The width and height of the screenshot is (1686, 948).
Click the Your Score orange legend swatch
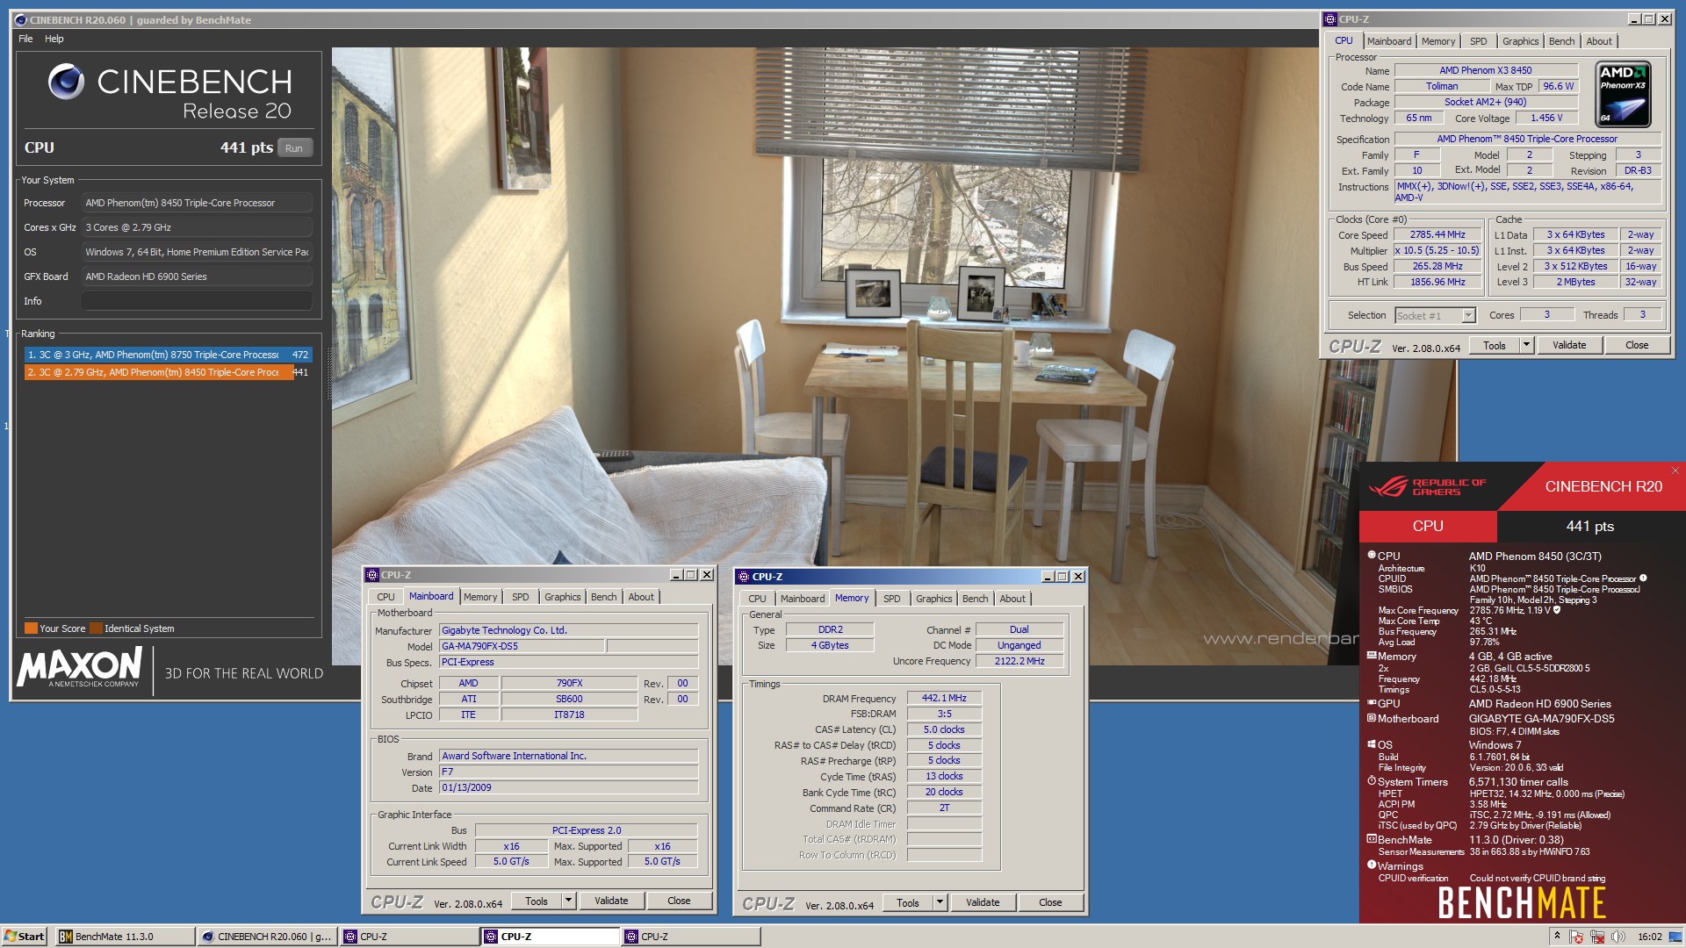[31, 628]
